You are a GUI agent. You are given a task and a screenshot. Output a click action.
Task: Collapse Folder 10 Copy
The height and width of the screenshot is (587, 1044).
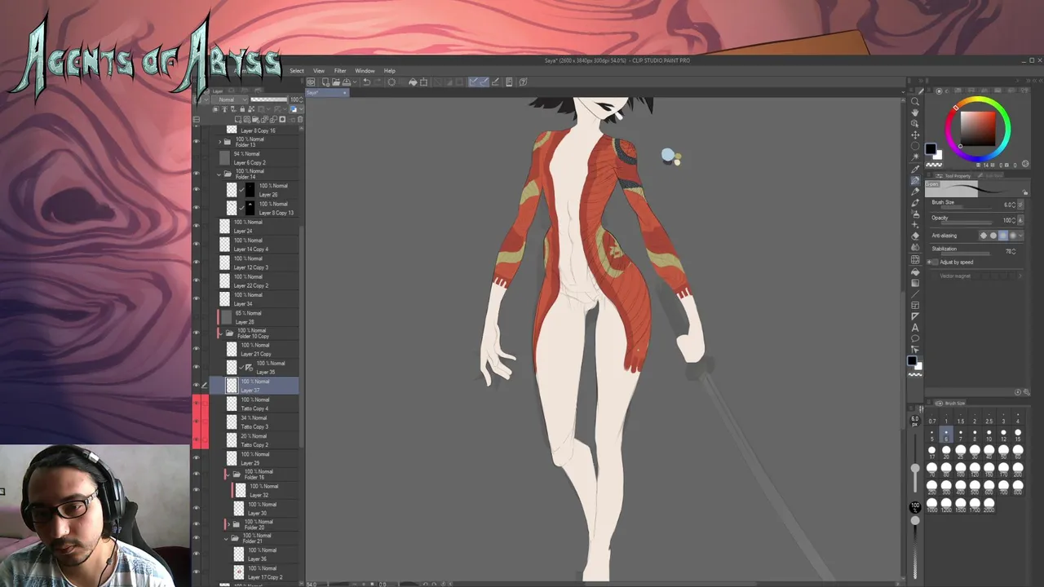[220, 333]
